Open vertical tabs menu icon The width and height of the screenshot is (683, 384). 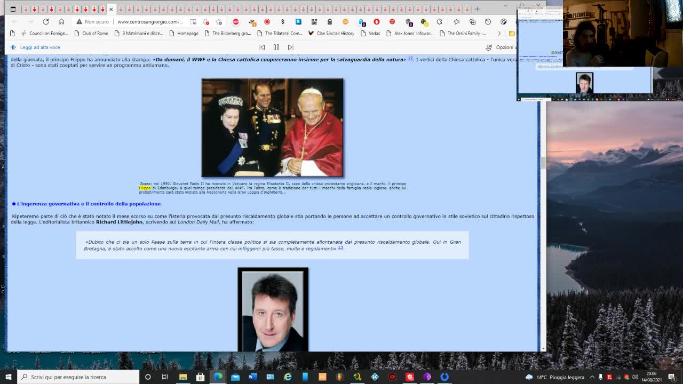(x=13, y=9)
